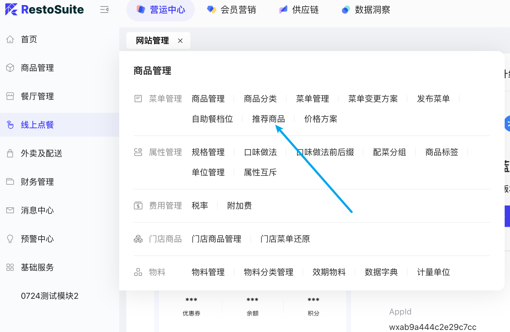This screenshot has height=332, width=510.
Task: Collapse the sidebar with the menu fold icon
Action: (104, 10)
